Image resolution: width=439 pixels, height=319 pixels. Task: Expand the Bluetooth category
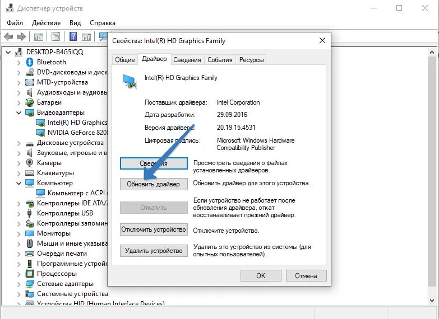(19, 62)
